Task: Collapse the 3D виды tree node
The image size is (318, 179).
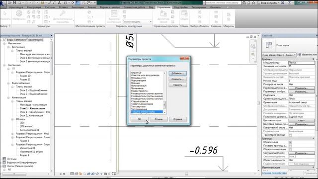Action: (x=12, y=119)
